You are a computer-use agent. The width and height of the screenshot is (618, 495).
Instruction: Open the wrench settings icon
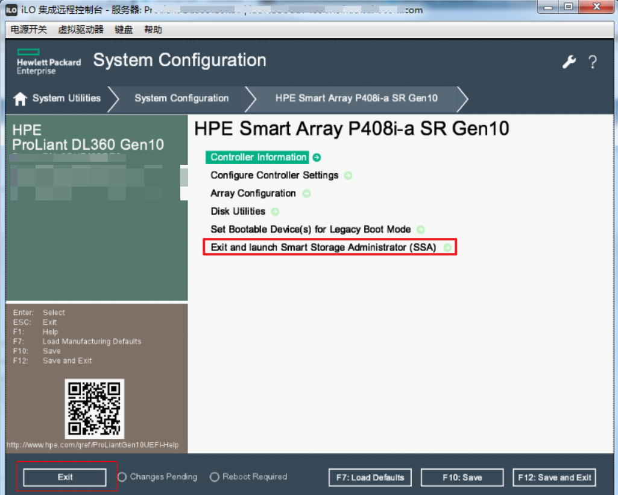[x=569, y=62]
